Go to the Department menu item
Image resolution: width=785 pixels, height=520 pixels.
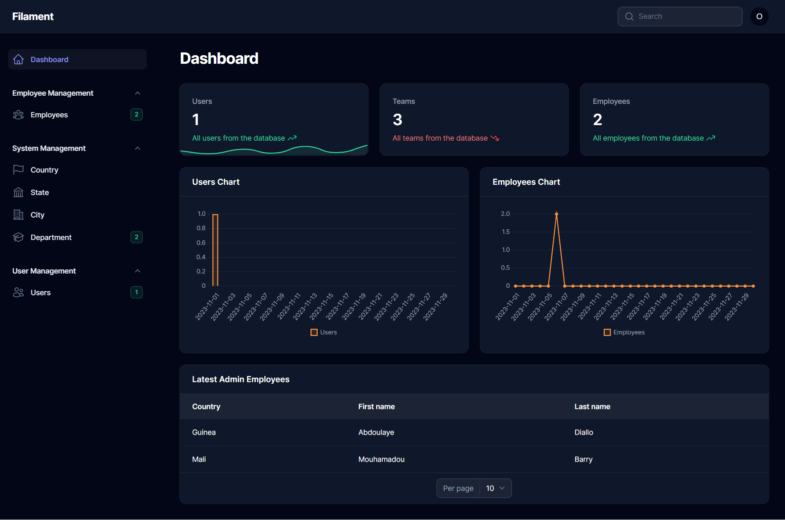click(51, 237)
